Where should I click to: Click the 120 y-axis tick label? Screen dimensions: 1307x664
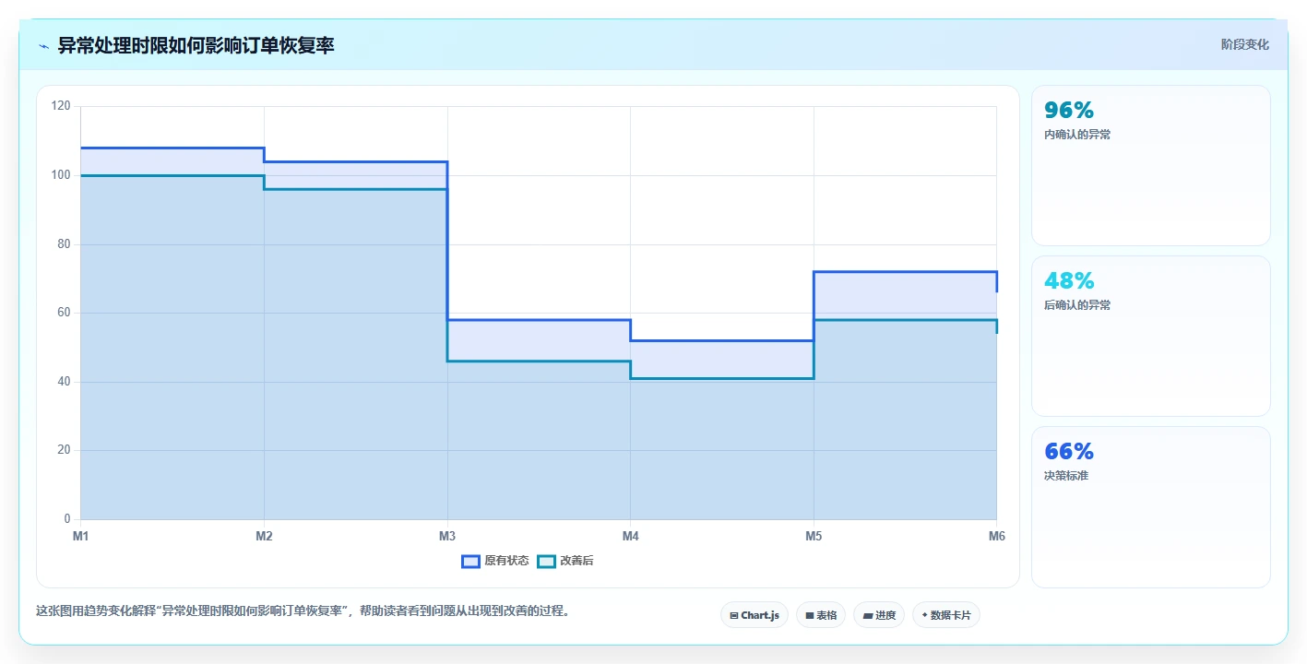tap(61, 106)
